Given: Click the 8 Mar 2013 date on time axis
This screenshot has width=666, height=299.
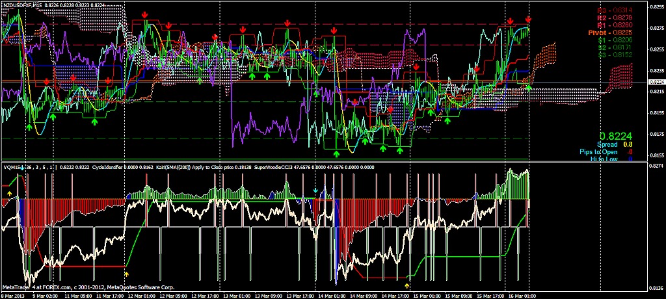Looking at the screenshot, I should 13,295.
